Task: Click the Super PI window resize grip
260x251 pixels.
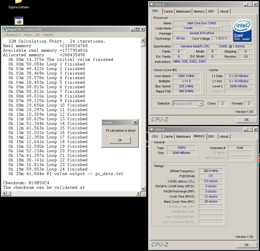Action: tap(144, 194)
